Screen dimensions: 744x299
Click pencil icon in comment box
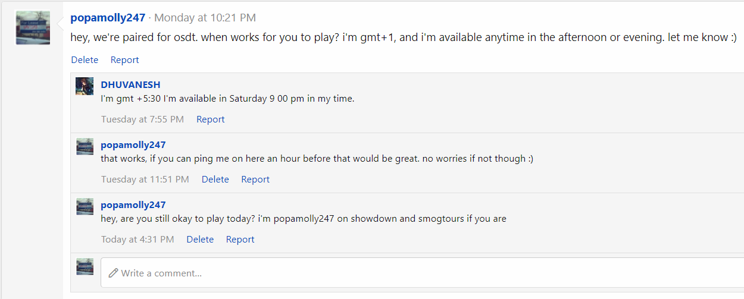click(x=114, y=273)
